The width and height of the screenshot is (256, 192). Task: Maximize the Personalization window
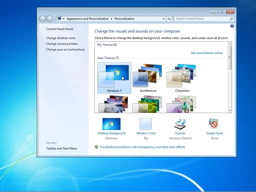click(222, 12)
